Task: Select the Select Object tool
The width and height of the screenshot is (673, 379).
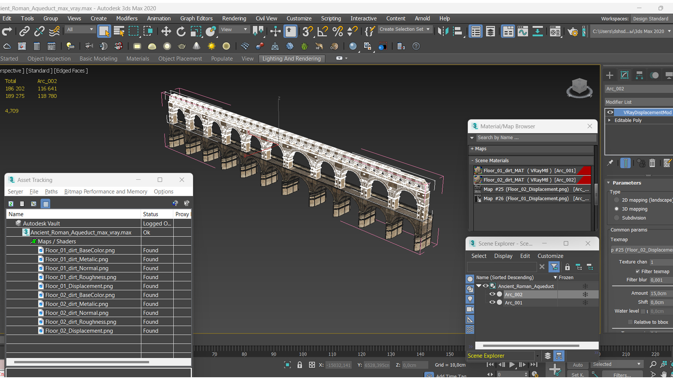Action: (x=103, y=31)
